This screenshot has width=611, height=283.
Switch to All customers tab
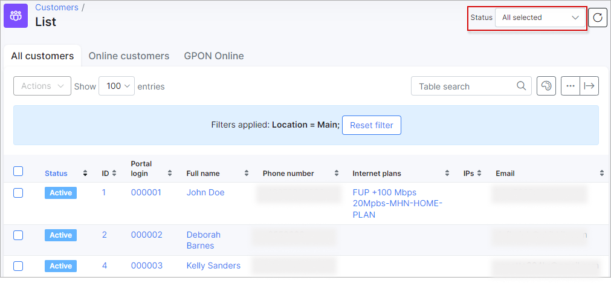tap(42, 56)
